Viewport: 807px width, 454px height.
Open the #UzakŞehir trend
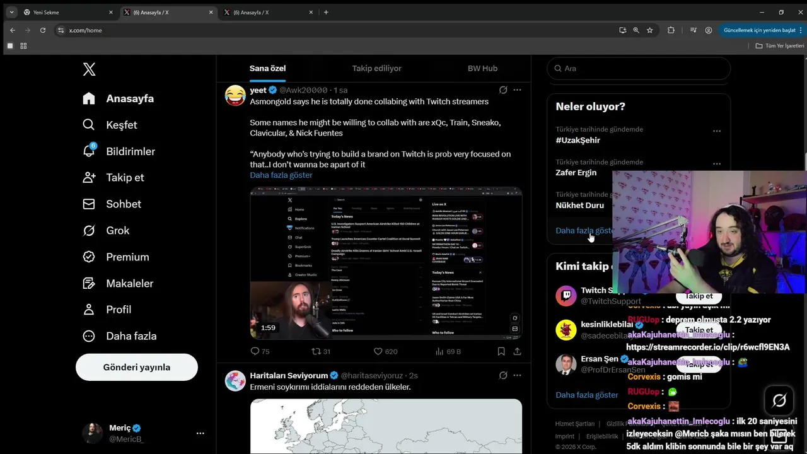click(x=578, y=140)
